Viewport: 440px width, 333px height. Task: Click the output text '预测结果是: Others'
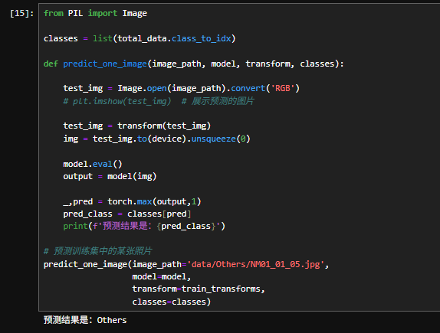(85, 320)
